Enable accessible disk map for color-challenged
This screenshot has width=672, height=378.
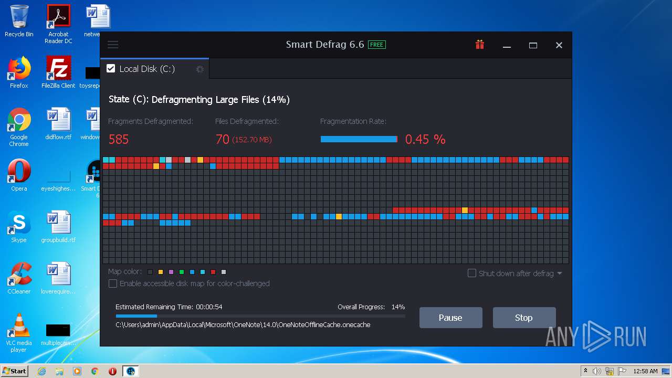(112, 283)
